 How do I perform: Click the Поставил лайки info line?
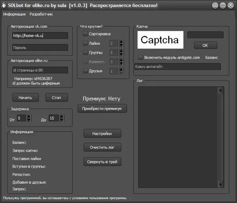click(x=27, y=159)
